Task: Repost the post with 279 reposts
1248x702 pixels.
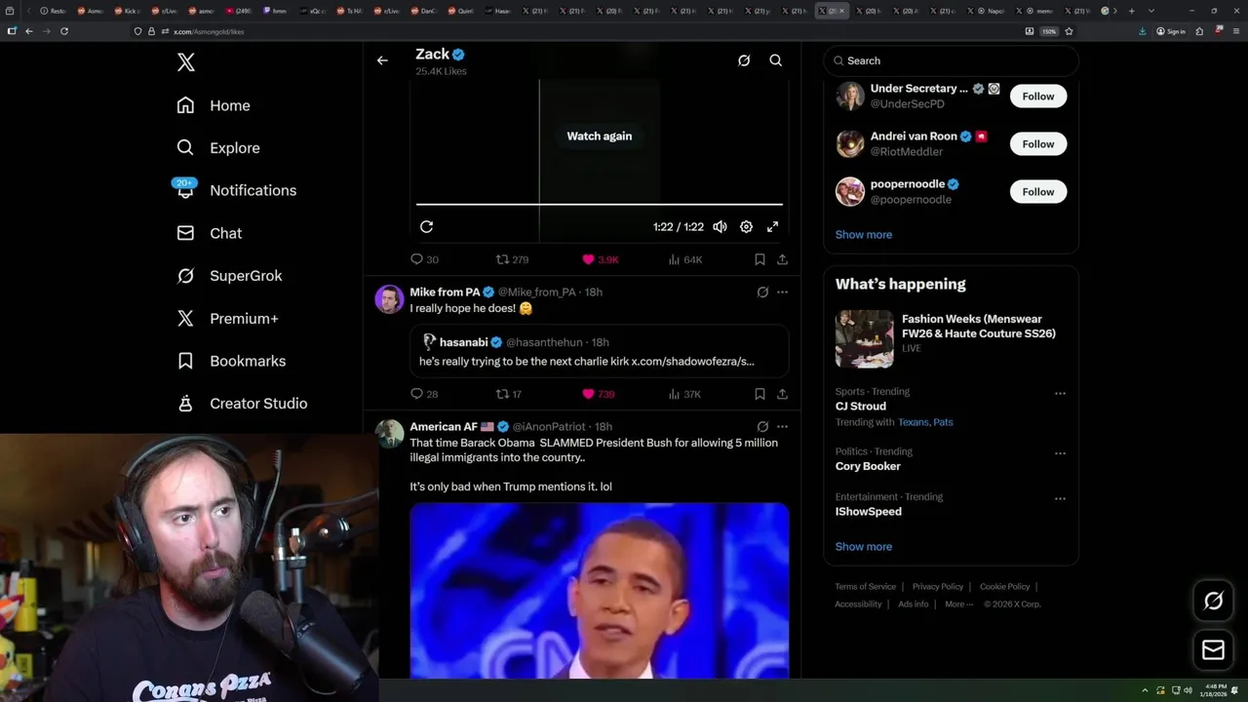Action: click(512, 259)
